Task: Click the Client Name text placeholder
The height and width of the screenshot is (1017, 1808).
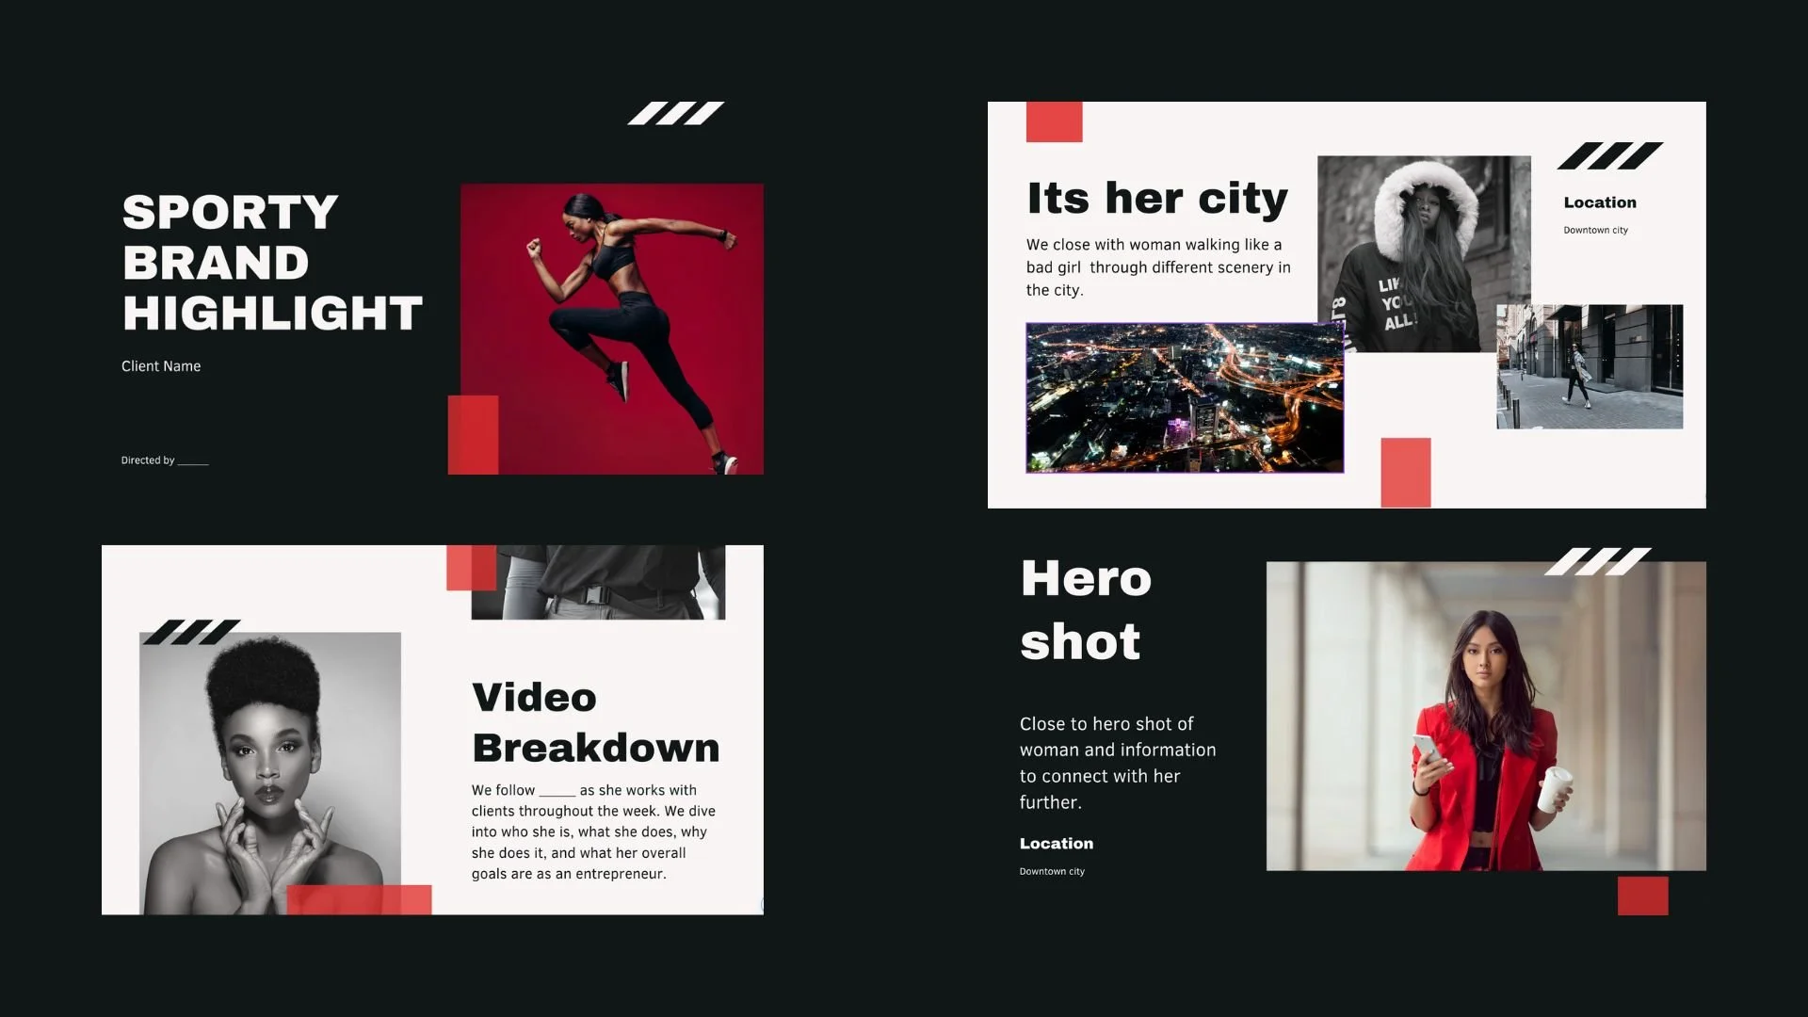Action: 160,365
